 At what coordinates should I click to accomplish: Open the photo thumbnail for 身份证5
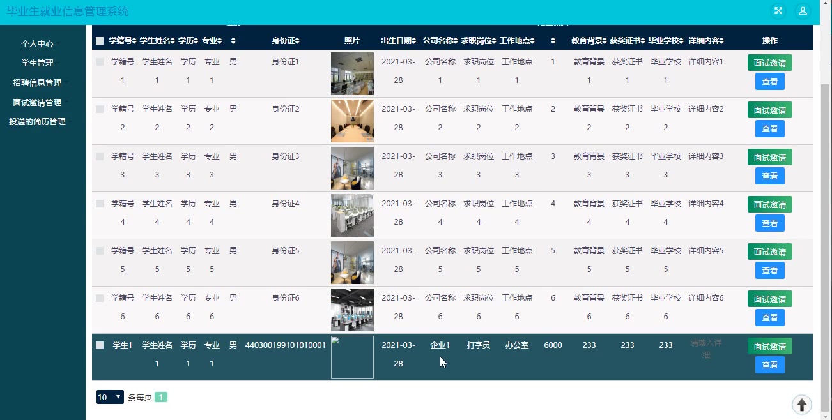tap(352, 263)
